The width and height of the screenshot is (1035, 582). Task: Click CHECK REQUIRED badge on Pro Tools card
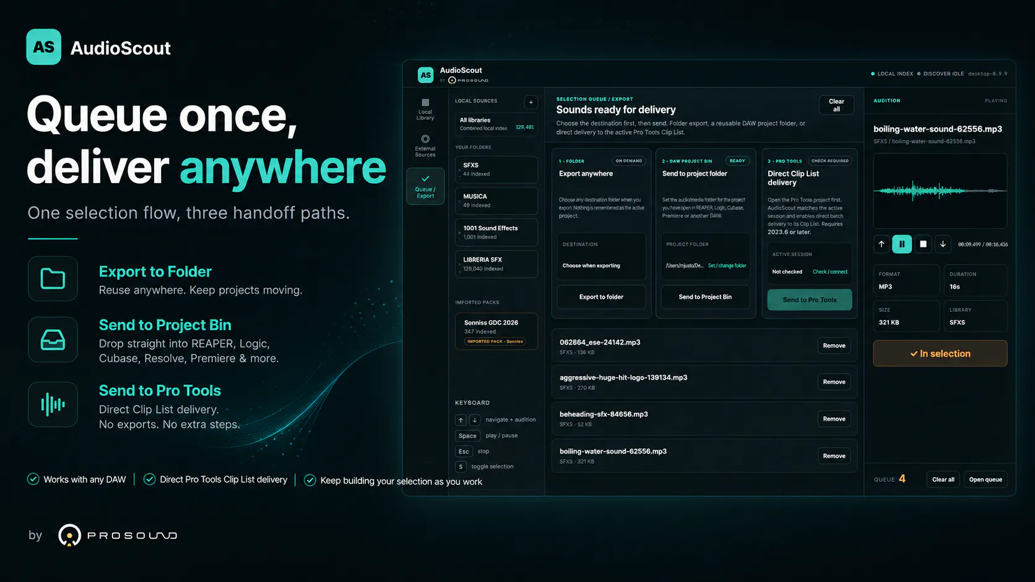pyautogui.click(x=829, y=161)
